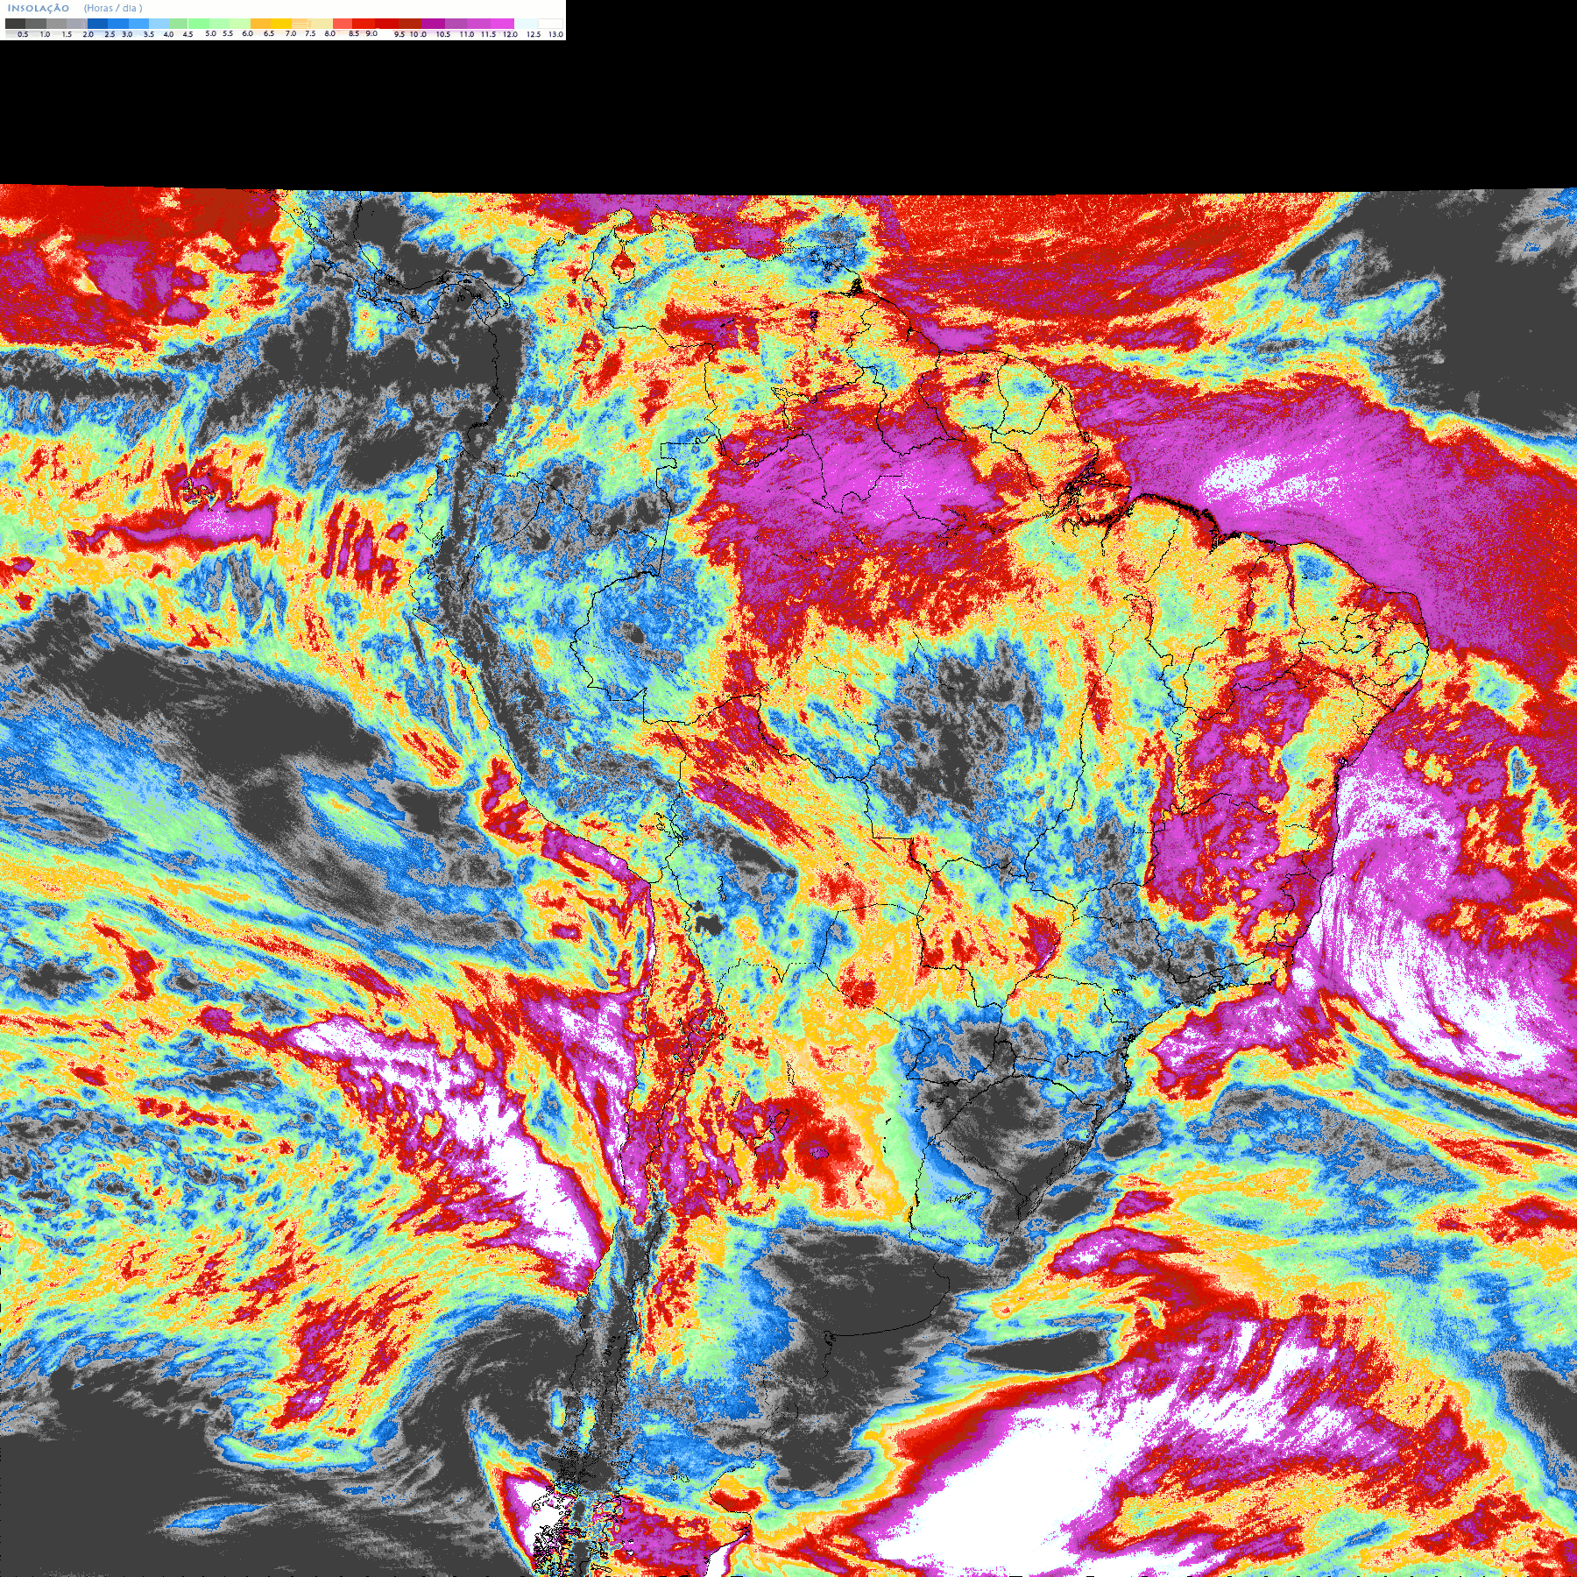Select the brownish-red swatch between 9.5 and 10.0
1577x1577 pixels.
pos(410,24)
